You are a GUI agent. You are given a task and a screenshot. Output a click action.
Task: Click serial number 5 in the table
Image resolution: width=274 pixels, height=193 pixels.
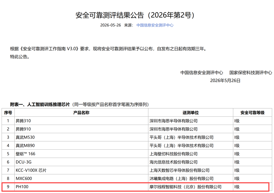point(8,154)
